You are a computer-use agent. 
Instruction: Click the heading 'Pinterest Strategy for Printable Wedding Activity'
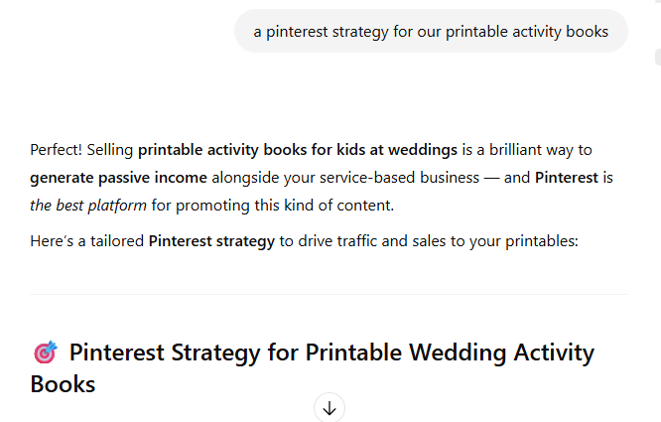coord(331,352)
